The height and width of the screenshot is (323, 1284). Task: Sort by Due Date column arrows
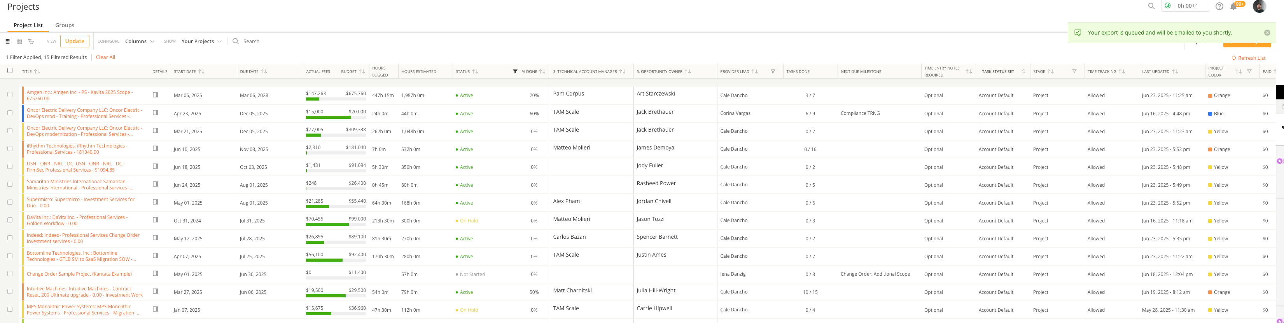pos(264,72)
